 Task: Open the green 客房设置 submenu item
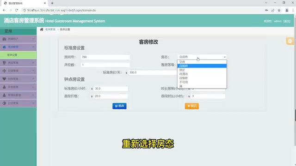pyautogui.click(x=18, y=55)
